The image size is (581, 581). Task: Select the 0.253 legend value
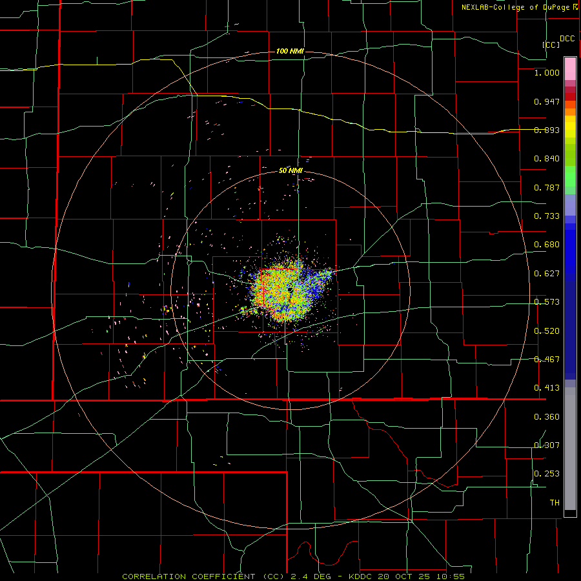click(x=547, y=474)
